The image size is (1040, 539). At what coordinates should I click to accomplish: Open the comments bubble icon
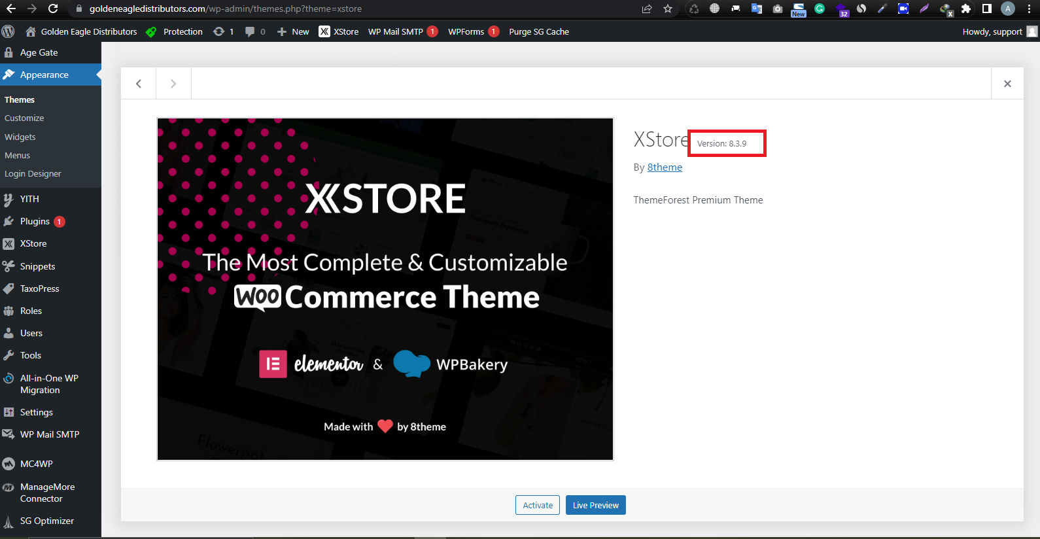250,31
